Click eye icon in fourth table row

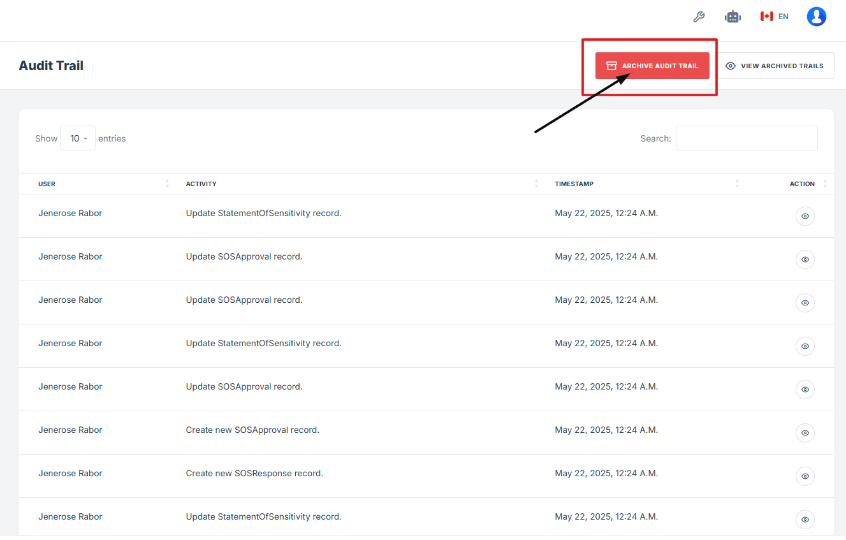[x=805, y=346]
